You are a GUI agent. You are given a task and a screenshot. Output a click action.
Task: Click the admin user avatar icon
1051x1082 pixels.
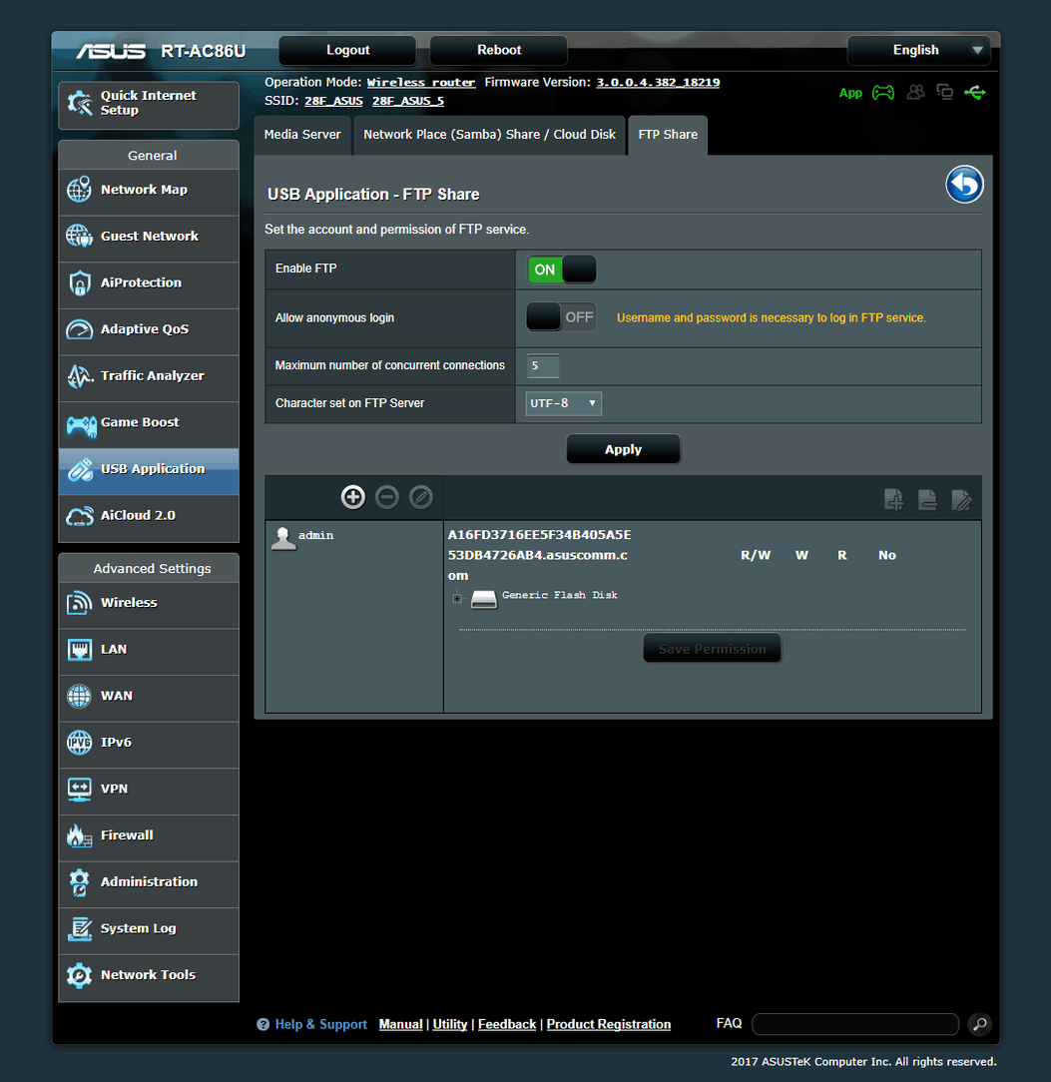pyautogui.click(x=283, y=538)
